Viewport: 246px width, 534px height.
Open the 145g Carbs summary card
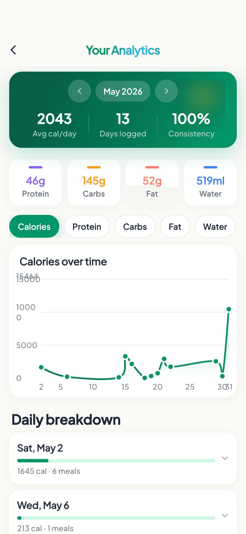(x=94, y=182)
